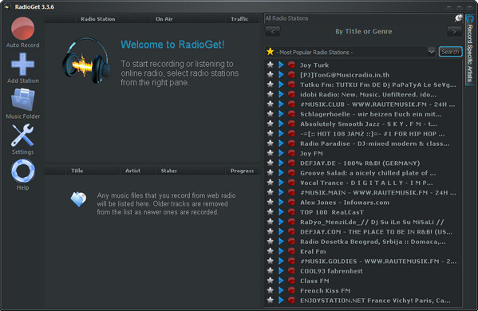This screenshot has width=478, height=311.
Task: Record the Radio Paradise station
Action: [291, 144]
